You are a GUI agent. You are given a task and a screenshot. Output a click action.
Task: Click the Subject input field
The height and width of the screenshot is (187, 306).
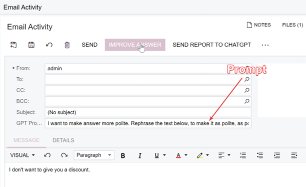pyautogui.click(x=148, y=112)
